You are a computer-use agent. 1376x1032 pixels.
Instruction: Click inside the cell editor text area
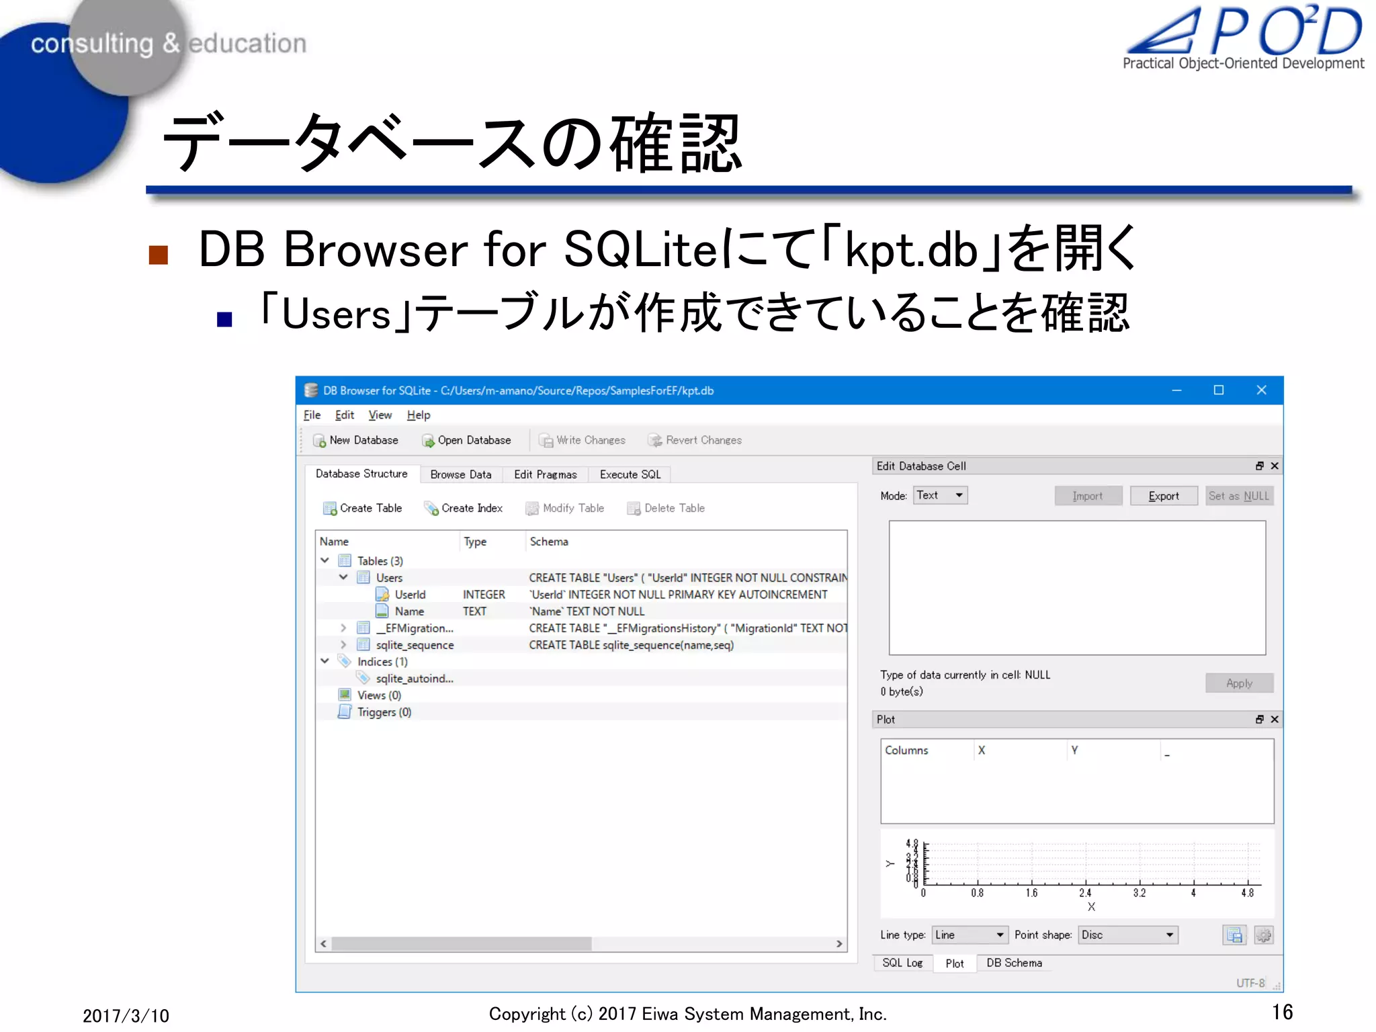coord(1077,587)
